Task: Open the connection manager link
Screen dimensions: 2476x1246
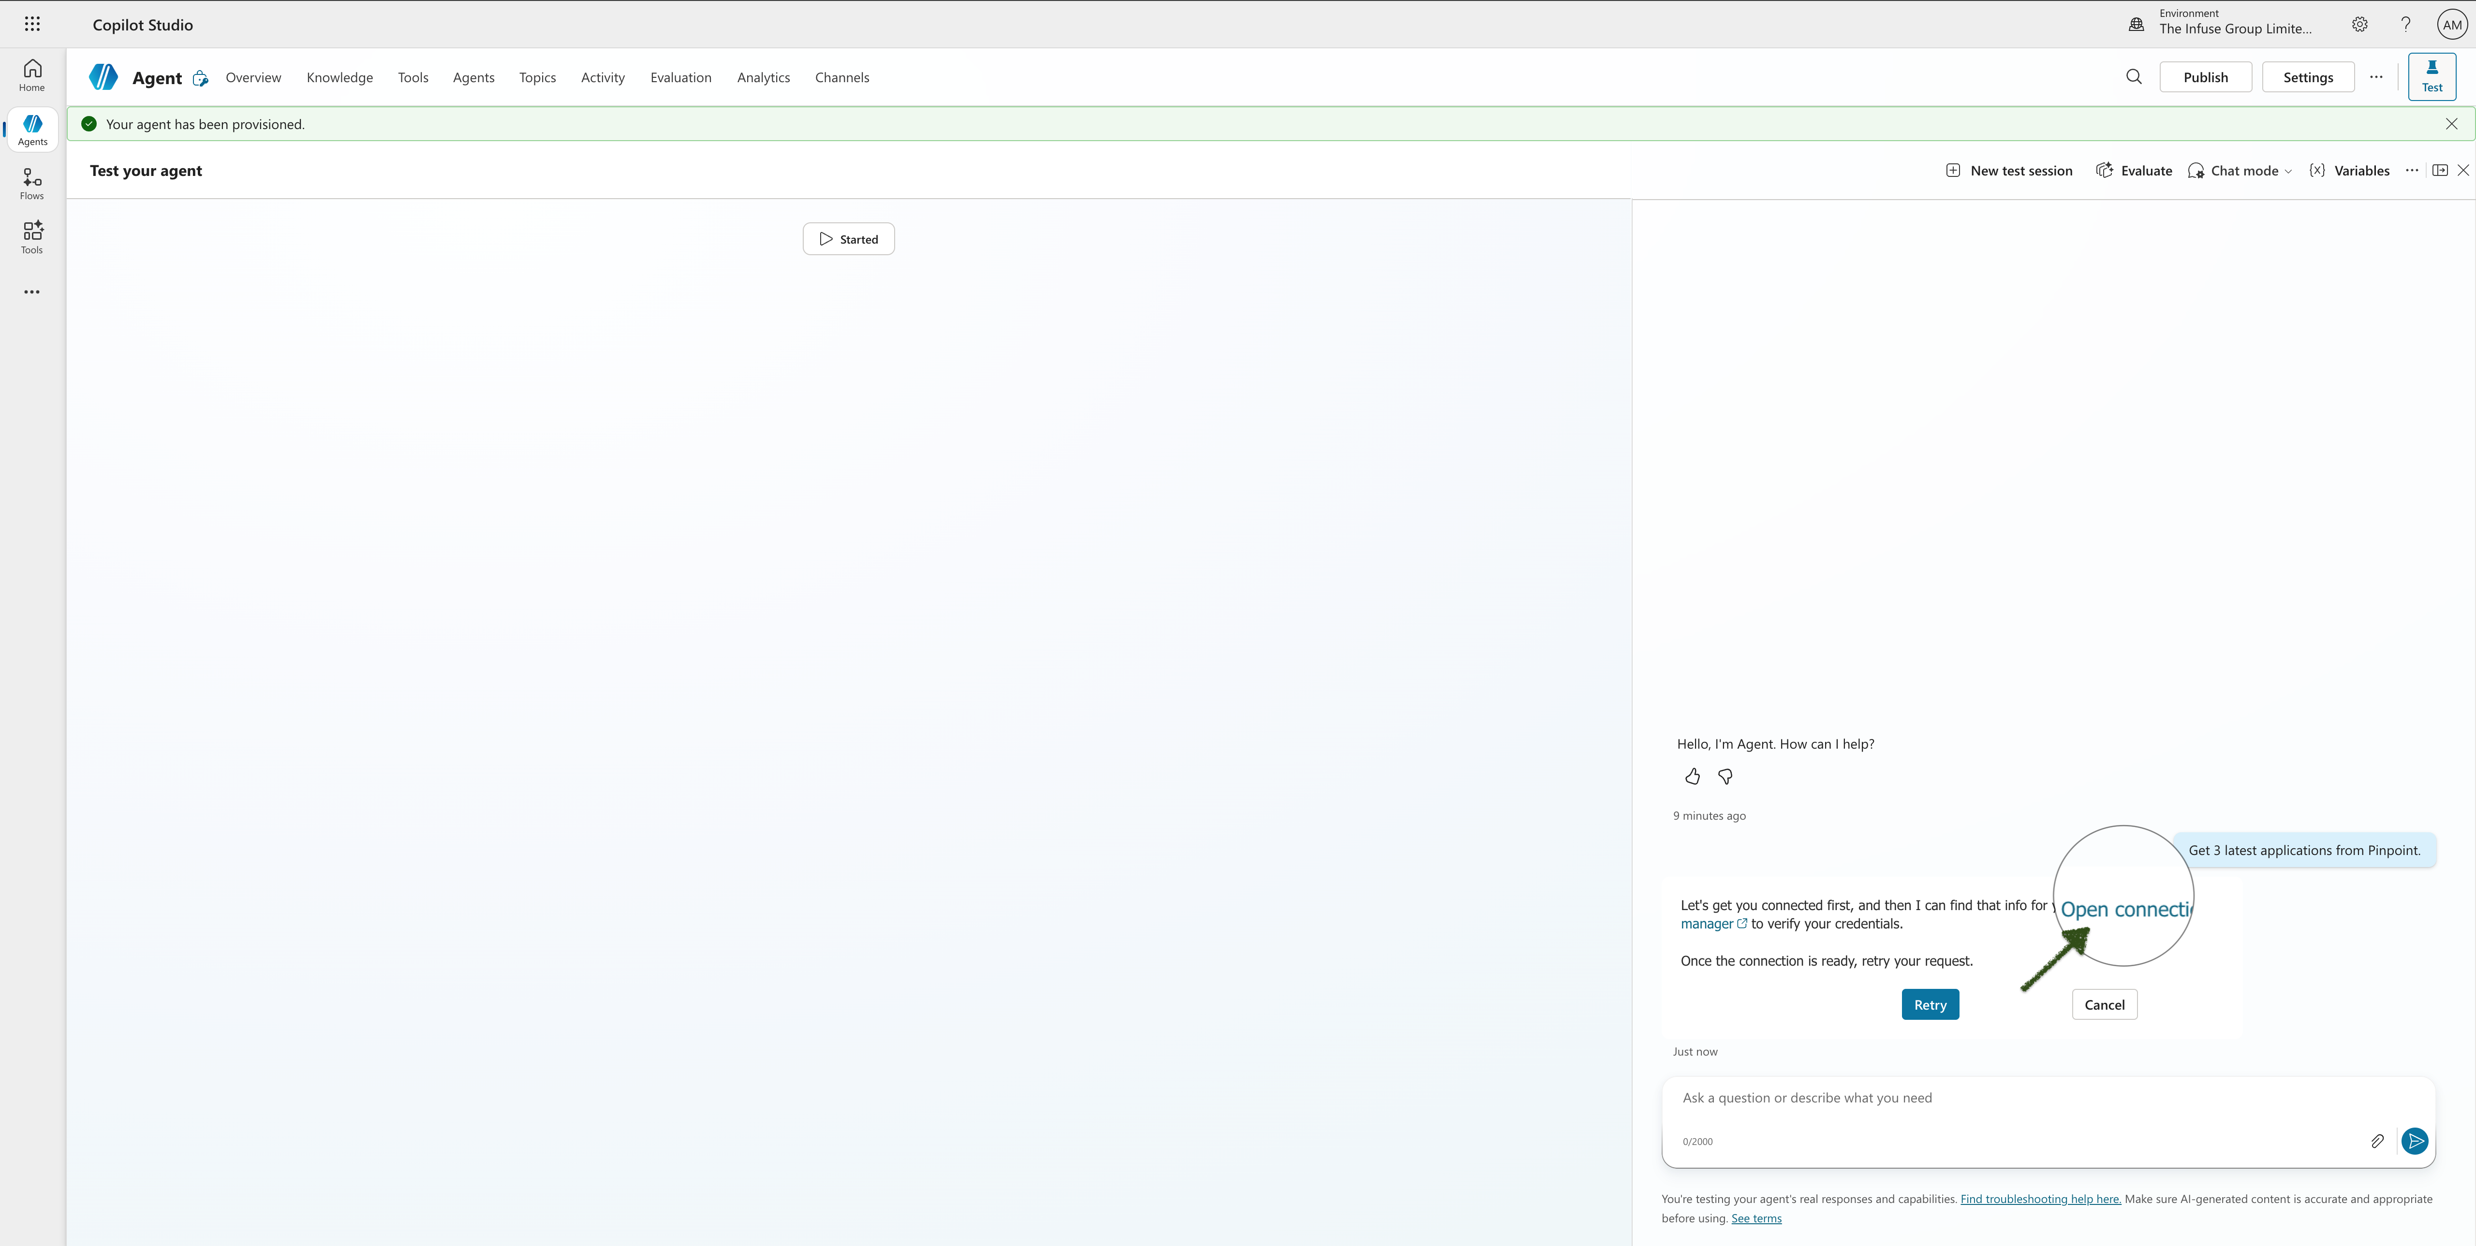Action: pyautogui.click(x=1714, y=924)
